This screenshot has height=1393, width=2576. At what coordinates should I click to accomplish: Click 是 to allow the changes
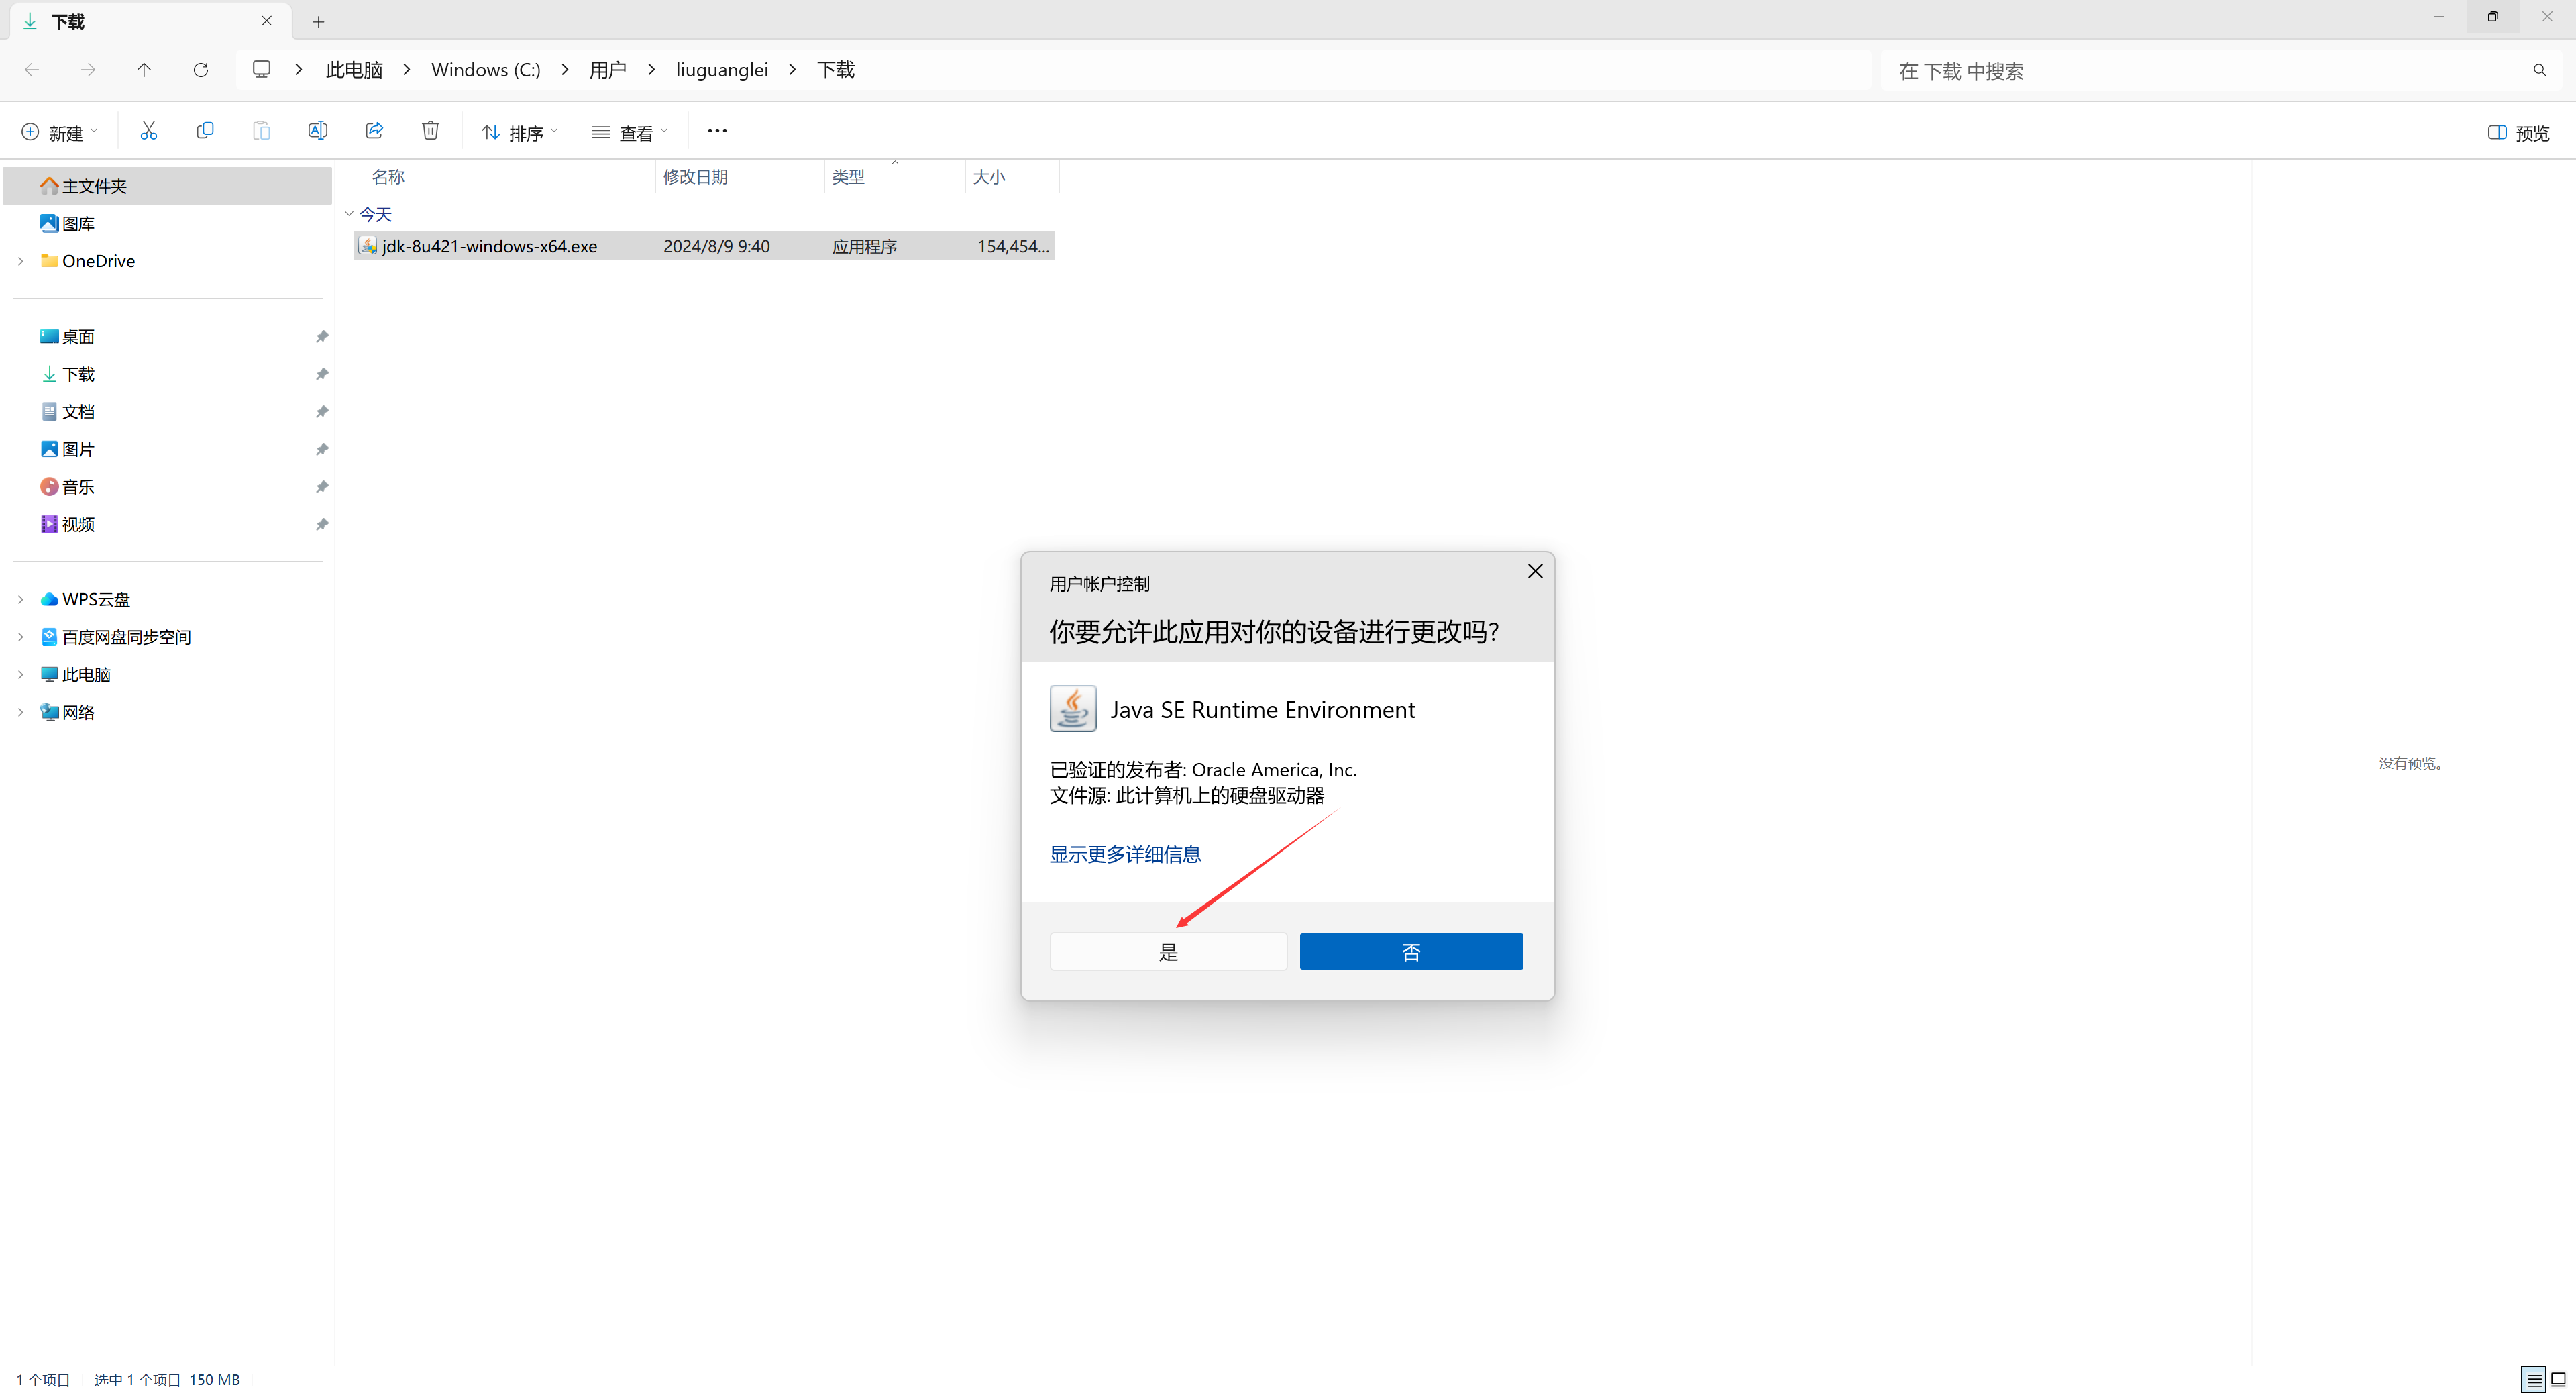coord(1168,952)
